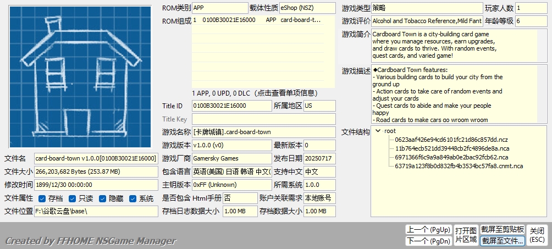The height and width of the screenshot is (249, 552).
Task: Click the Title Key input field
Action: tap(263, 119)
